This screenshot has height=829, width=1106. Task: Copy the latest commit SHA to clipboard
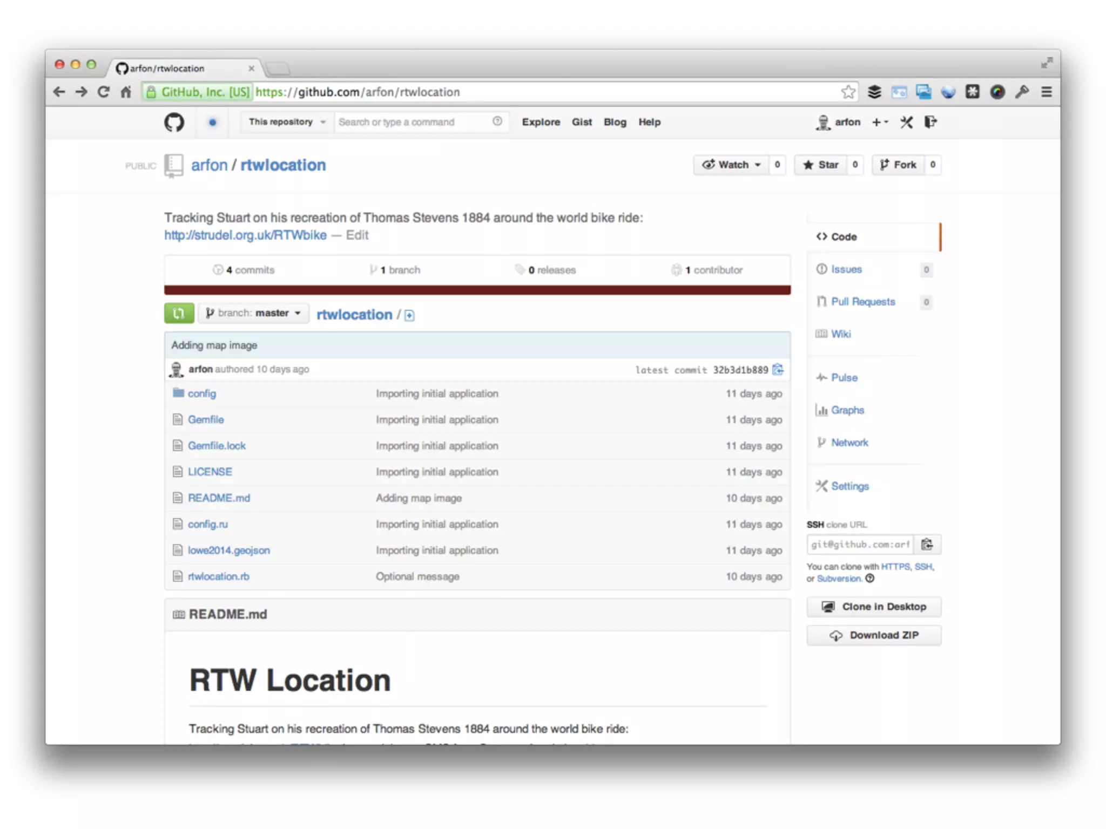(x=778, y=370)
